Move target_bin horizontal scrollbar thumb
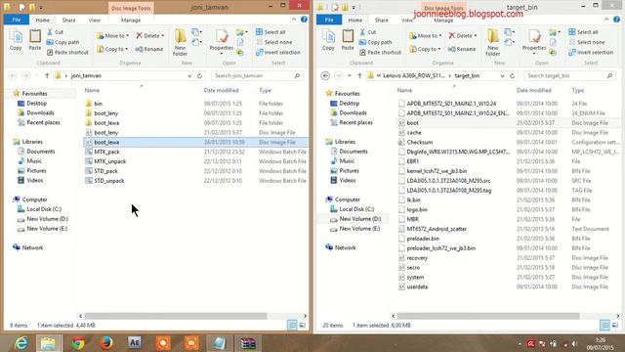 pyautogui.click(x=488, y=316)
